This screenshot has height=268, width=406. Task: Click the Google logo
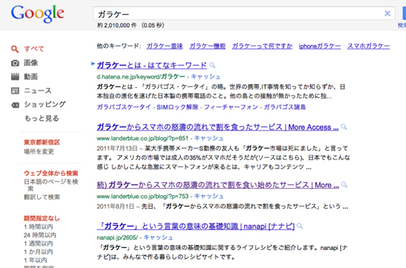(x=37, y=14)
